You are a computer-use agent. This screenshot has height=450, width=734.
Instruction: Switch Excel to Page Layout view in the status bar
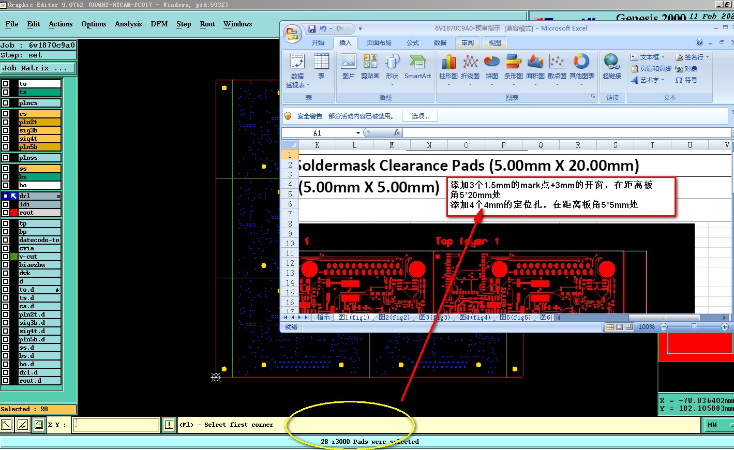[619, 327]
